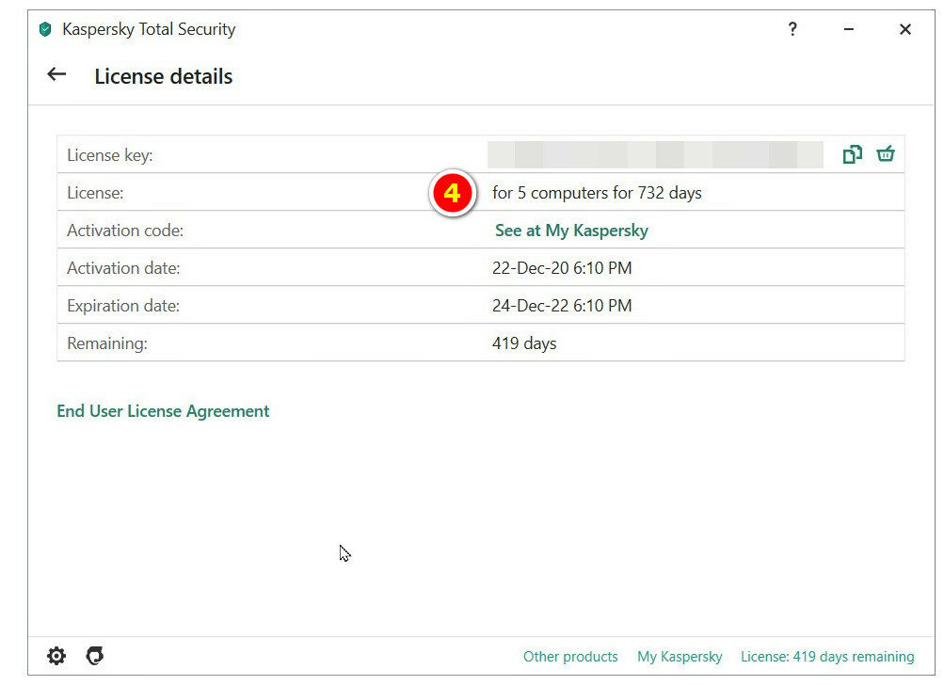Click the 'License key:' label
Image resolution: width=944 pixels, height=685 pixels.
tap(110, 155)
